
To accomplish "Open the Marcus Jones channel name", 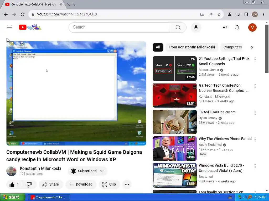I will pyautogui.click(x=209, y=70).
